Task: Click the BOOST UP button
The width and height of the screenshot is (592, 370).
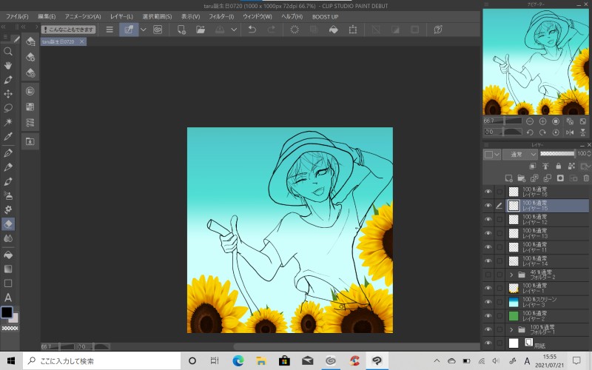Action: pyautogui.click(x=325, y=16)
